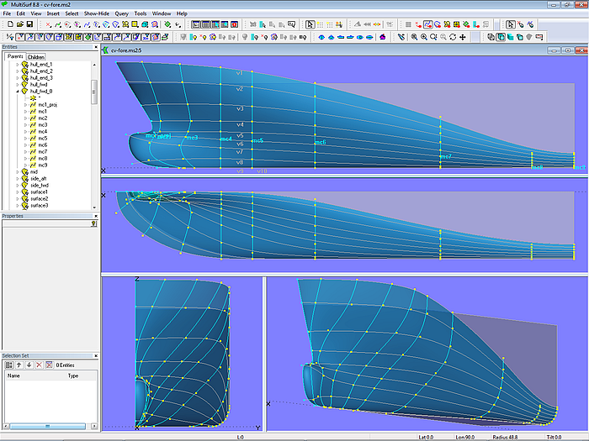Click the Pan arrows icon in toolbar
The image size is (589, 441).
(463, 37)
